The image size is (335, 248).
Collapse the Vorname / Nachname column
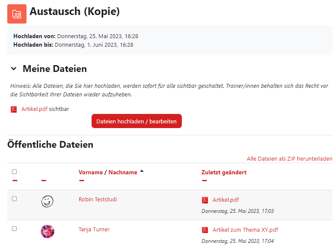[x=82, y=181]
